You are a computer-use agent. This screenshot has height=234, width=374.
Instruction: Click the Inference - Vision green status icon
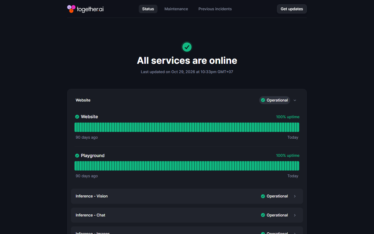click(263, 196)
